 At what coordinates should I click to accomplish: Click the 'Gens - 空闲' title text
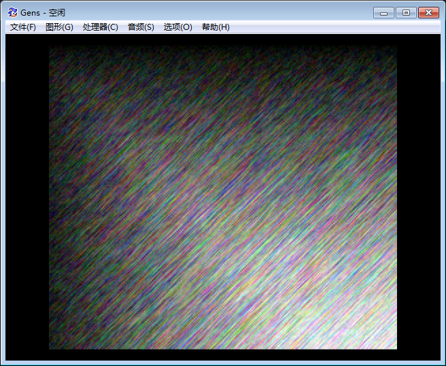pos(43,13)
